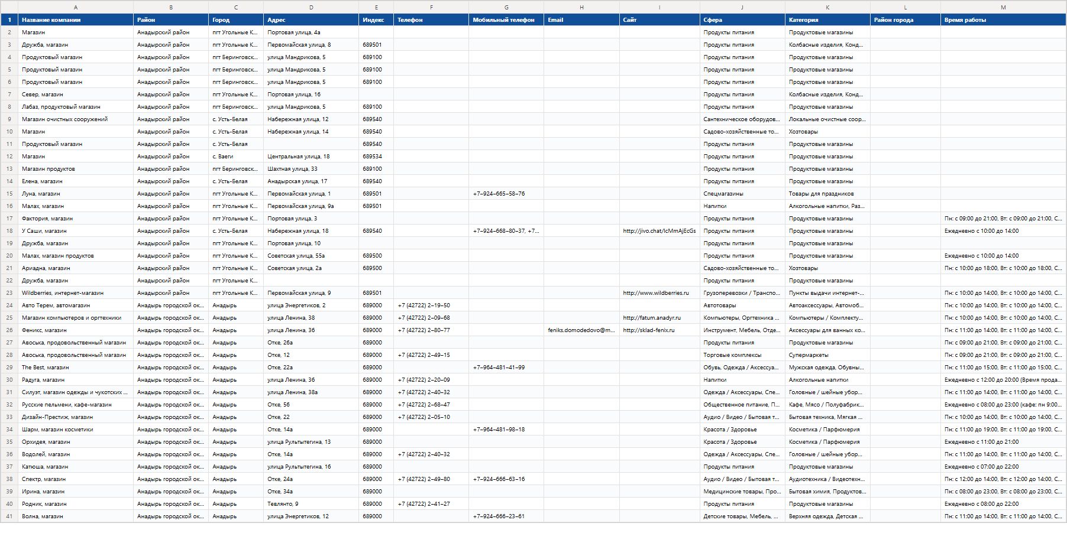Click the 'Email' header cell
This screenshot has width=1067, height=533.
pos(581,20)
